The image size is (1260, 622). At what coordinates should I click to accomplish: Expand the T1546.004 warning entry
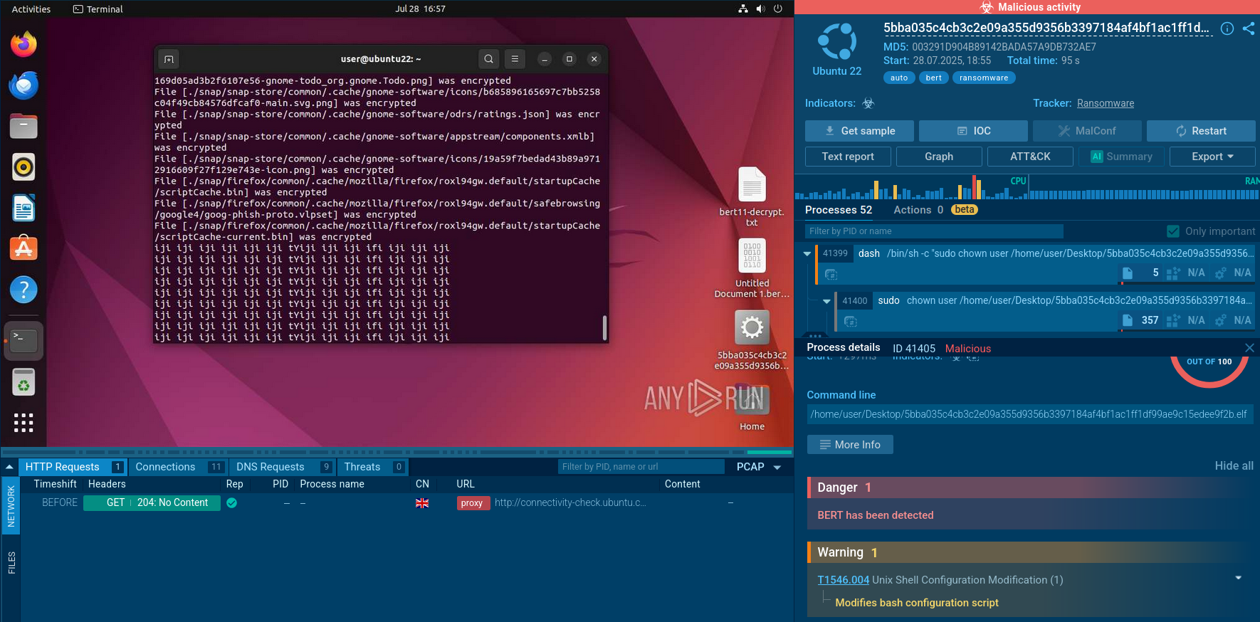[1238, 578]
